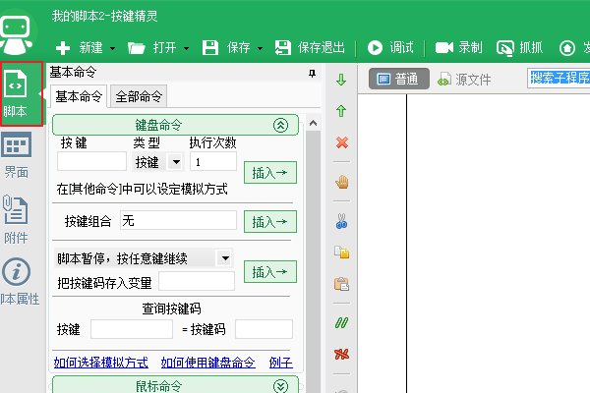Click the command panel scrollbar up arrow
The height and width of the screenshot is (393, 590).
tap(313, 123)
